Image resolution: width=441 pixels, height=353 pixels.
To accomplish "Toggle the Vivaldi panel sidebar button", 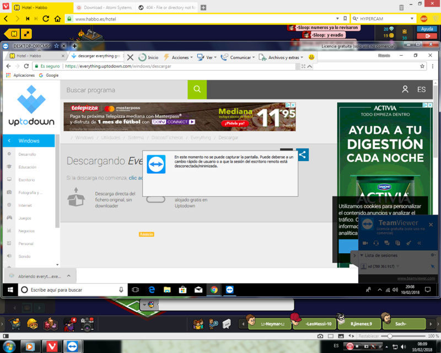I will coord(6,336).
